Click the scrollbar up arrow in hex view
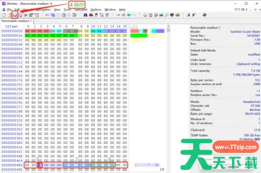The width and height of the screenshot is (261, 173). click(x=168, y=26)
